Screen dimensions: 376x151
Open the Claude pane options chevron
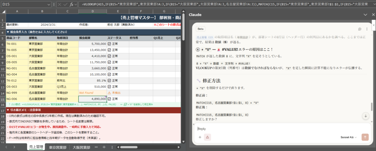pos(365,15)
